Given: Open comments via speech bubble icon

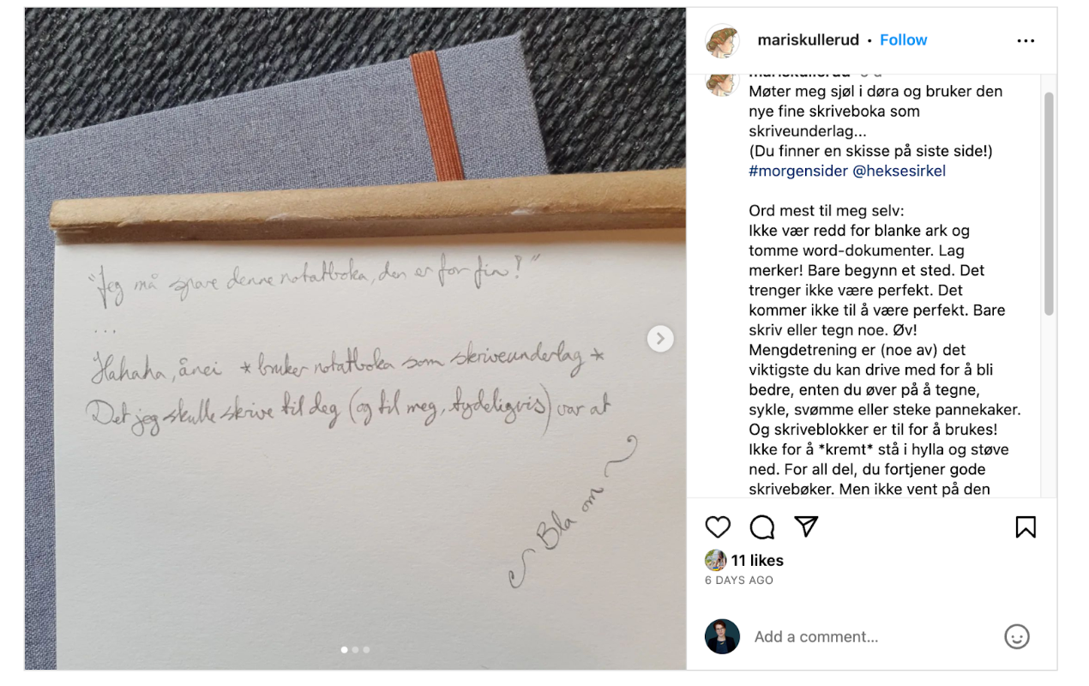Looking at the screenshot, I should (x=762, y=527).
